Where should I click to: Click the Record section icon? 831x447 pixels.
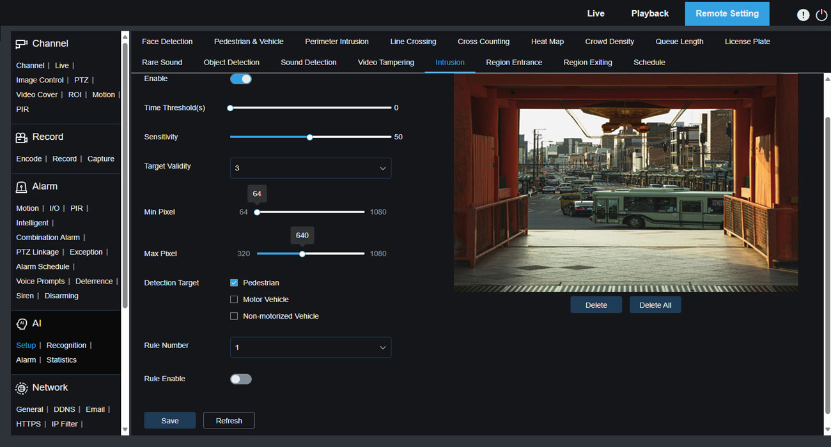[22, 137]
